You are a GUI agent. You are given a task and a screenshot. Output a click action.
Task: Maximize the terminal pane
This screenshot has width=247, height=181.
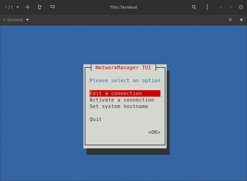click(230, 20)
